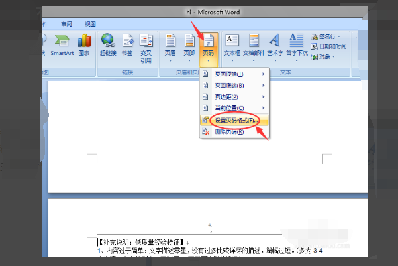Click icon beside 页边距 menu entry
Viewport: 398px width, 266px height.
pyautogui.click(x=205, y=97)
